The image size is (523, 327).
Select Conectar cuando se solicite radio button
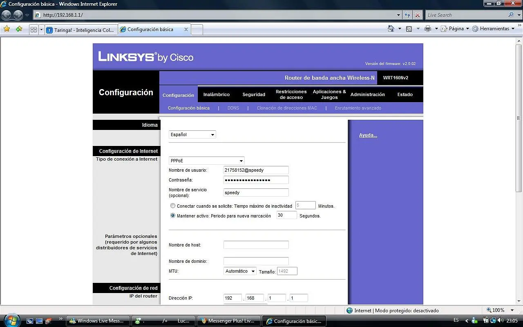(x=173, y=206)
